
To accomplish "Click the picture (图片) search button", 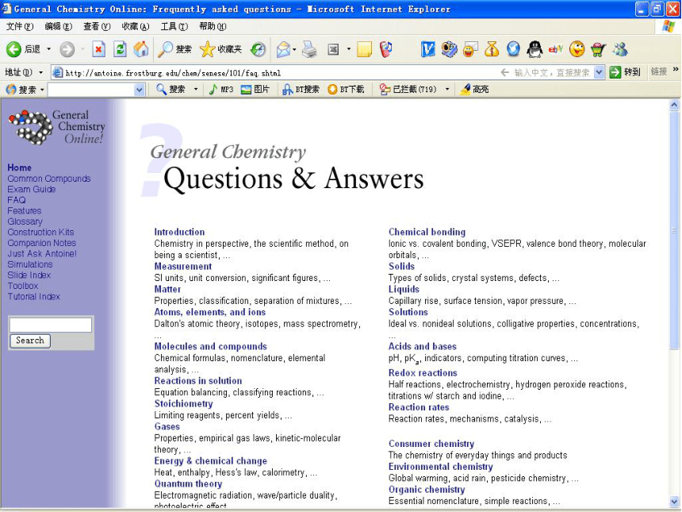I will 255,89.
